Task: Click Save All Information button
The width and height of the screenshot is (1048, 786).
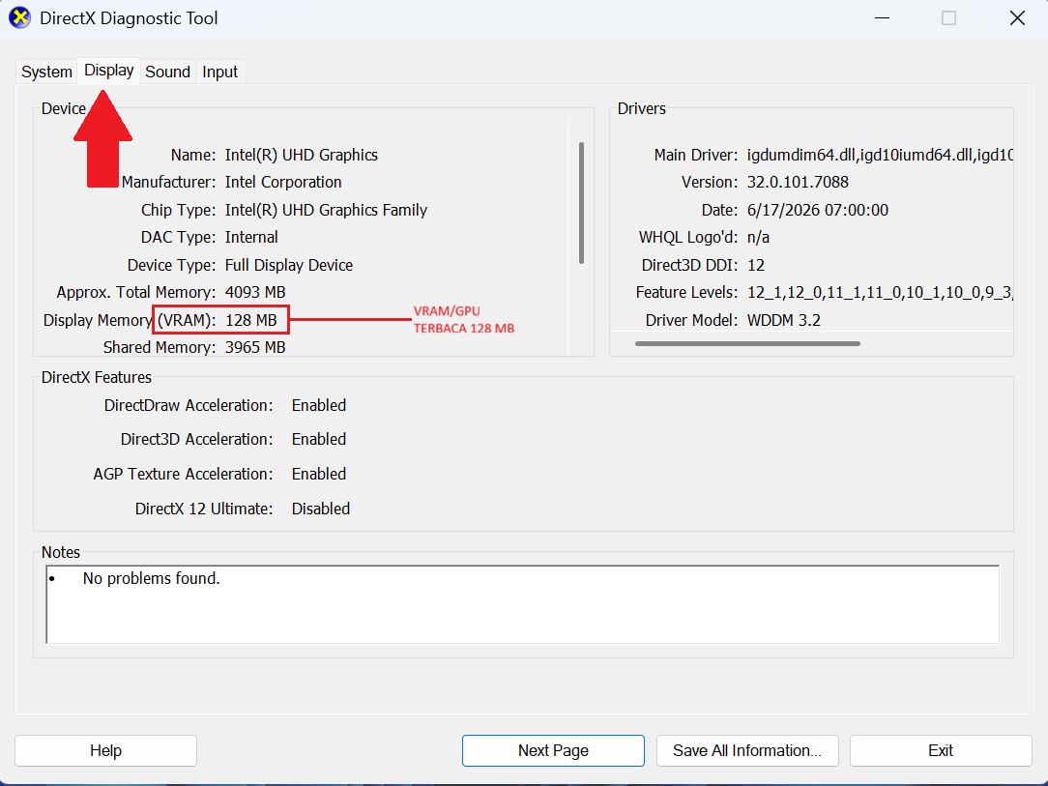Action: 747,750
